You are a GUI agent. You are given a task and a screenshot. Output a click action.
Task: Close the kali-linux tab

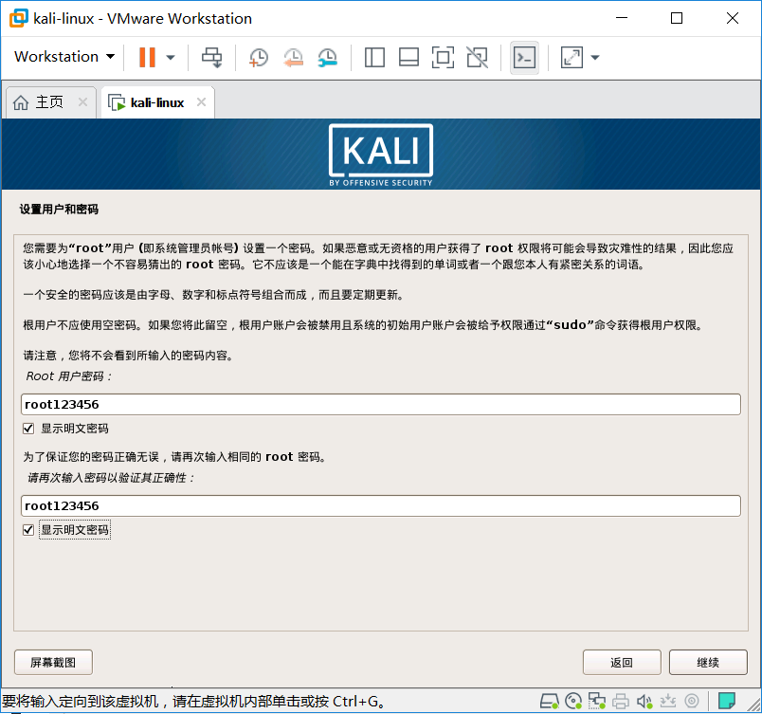(x=201, y=102)
